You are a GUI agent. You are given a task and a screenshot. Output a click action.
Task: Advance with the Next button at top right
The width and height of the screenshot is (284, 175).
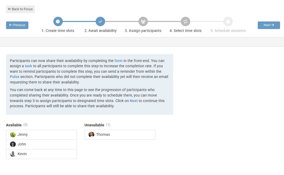click(x=269, y=25)
